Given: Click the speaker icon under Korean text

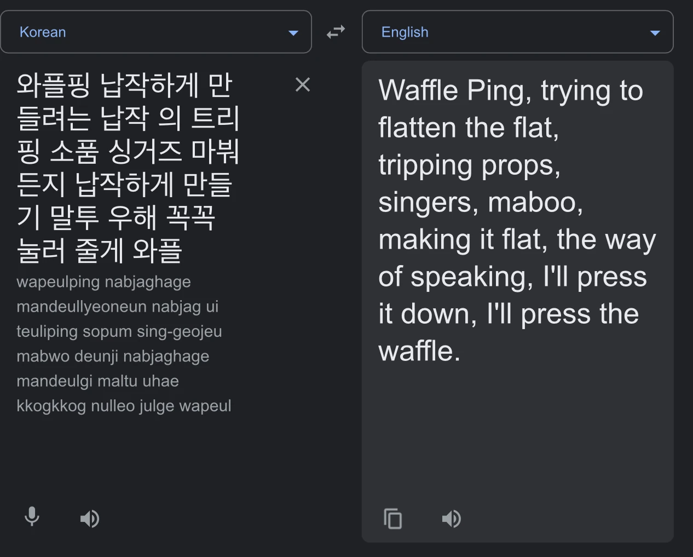Looking at the screenshot, I should tap(90, 518).
